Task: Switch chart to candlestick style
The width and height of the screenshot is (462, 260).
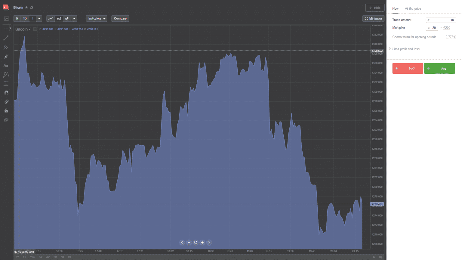Action: coord(67,19)
